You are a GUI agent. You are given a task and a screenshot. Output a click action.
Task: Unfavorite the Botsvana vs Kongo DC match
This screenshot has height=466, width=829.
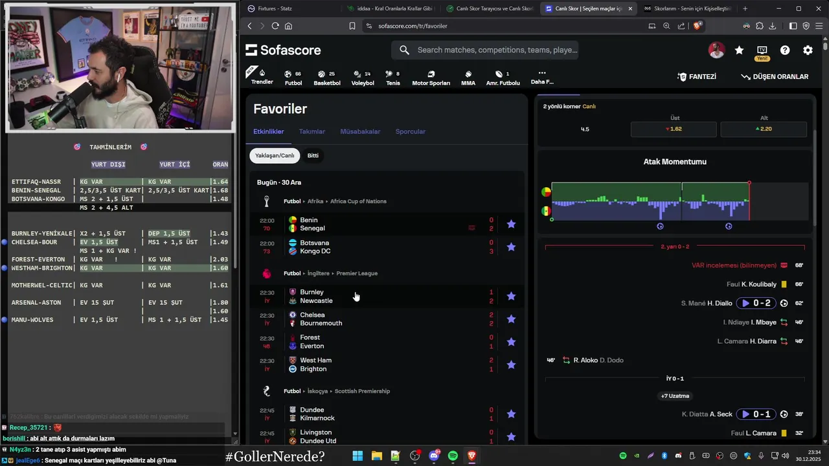click(x=511, y=247)
